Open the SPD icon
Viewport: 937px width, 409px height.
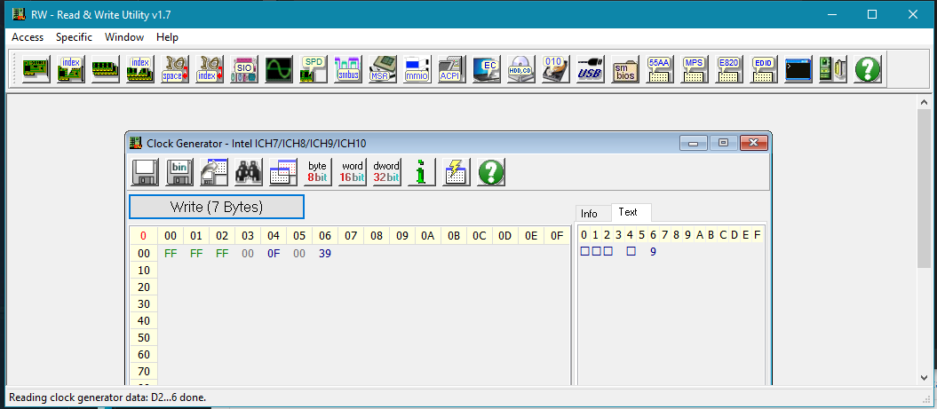point(314,69)
